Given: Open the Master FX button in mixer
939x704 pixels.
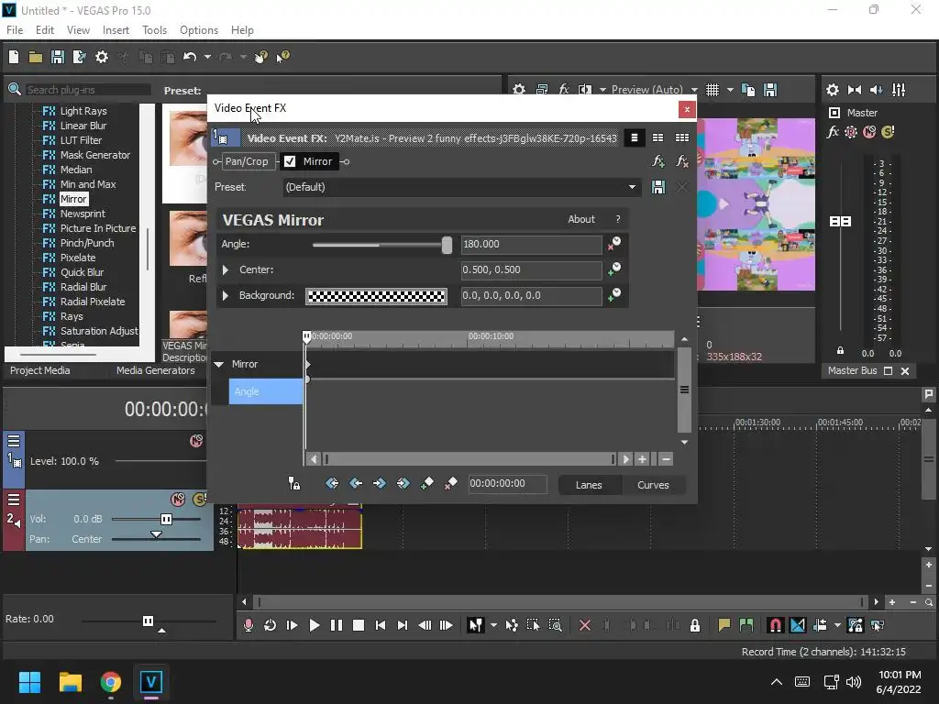Looking at the screenshot, I should point(833,132).
